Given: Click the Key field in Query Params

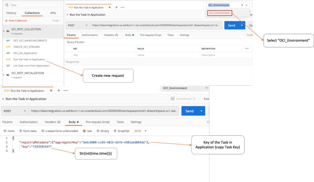Looking at the screenshot, I should tap(104, 55).
